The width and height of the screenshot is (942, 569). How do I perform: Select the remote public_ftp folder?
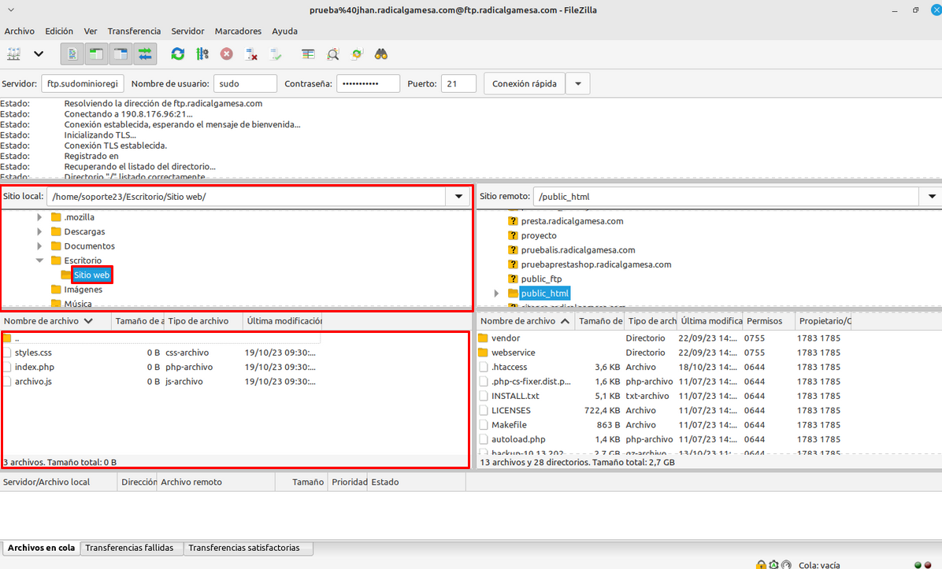[541, 279]
